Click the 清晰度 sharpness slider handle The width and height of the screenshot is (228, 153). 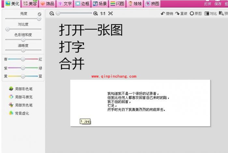pos(23,50)
